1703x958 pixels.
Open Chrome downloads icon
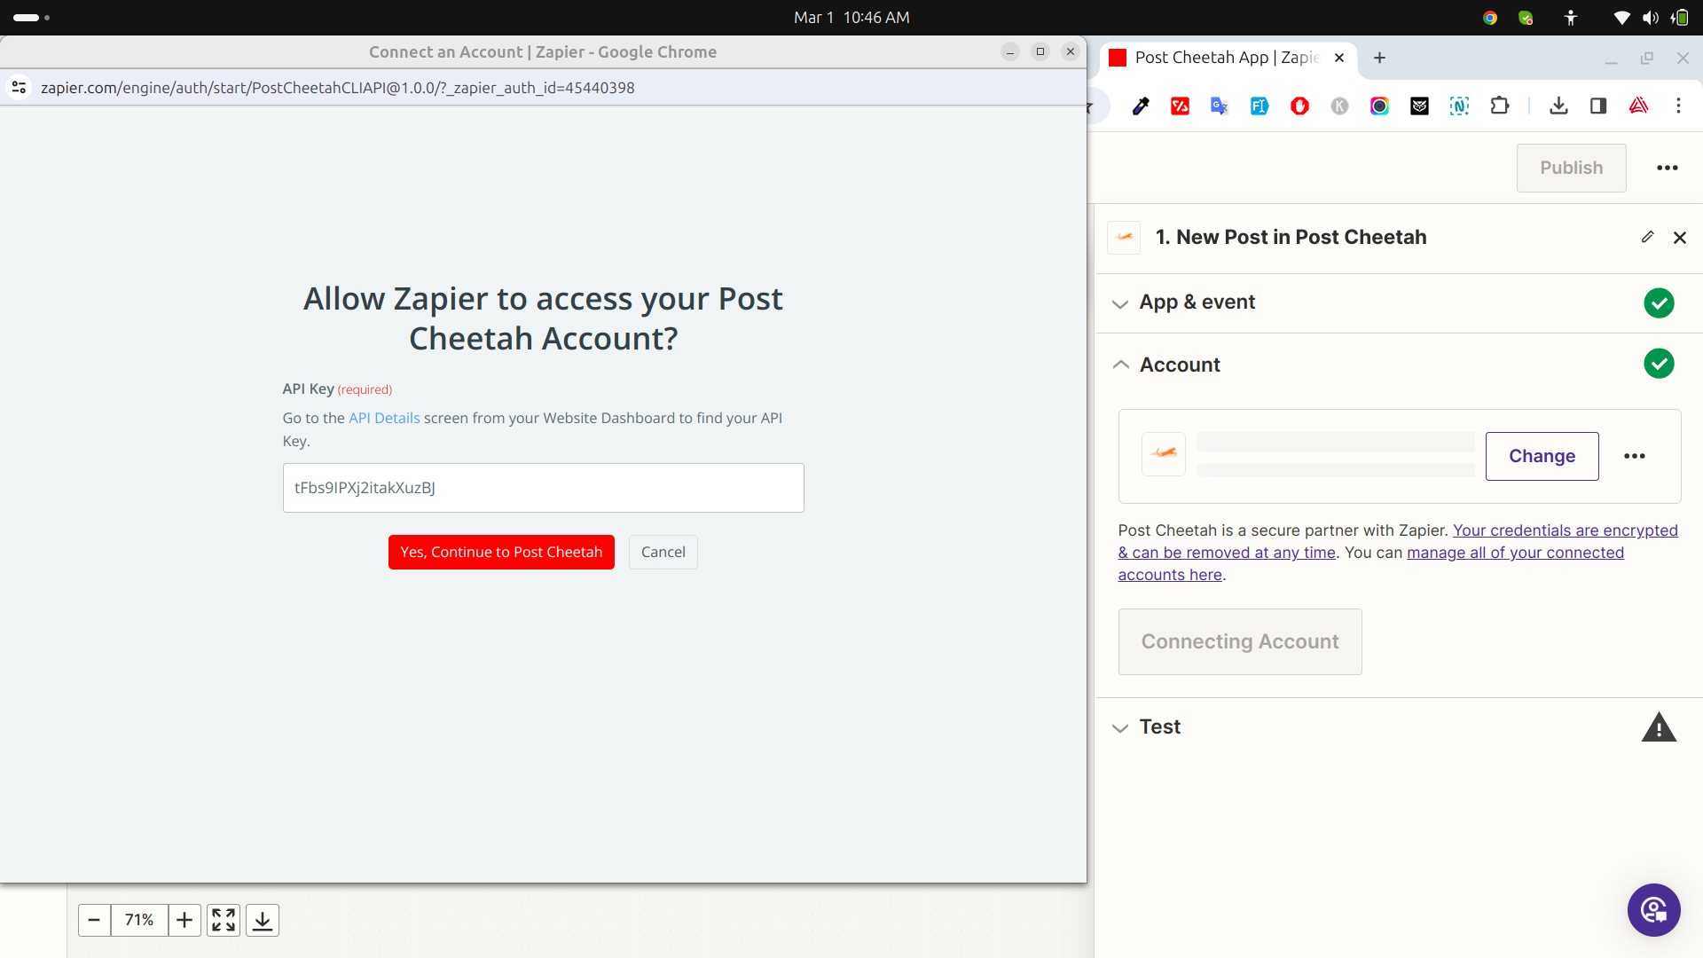tap(1558, 106)
